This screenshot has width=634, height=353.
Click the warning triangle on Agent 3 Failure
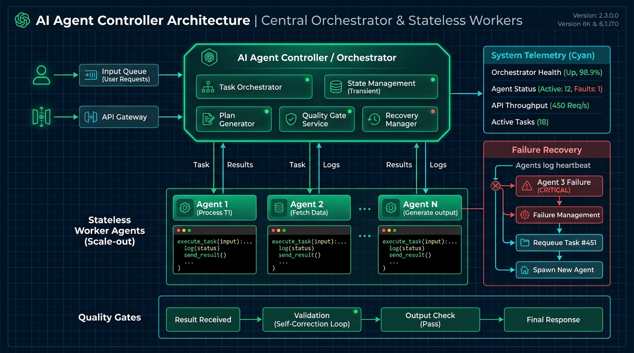coord(527,186)
